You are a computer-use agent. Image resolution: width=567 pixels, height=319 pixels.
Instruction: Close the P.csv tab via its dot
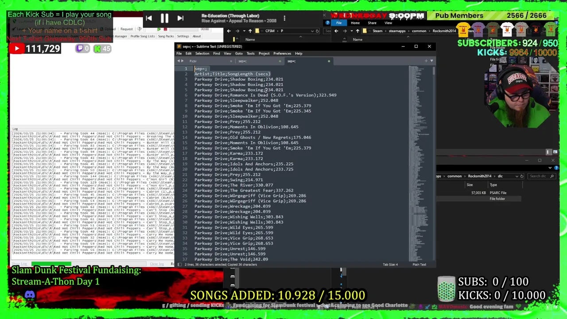pyautogui.click(x=231, y=61)
